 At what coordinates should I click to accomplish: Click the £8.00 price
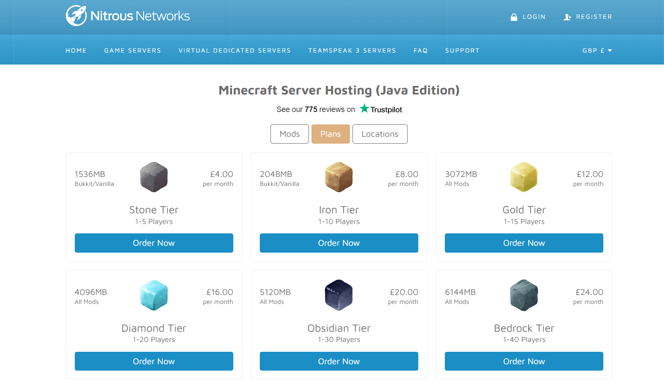[x=406, y=174]
